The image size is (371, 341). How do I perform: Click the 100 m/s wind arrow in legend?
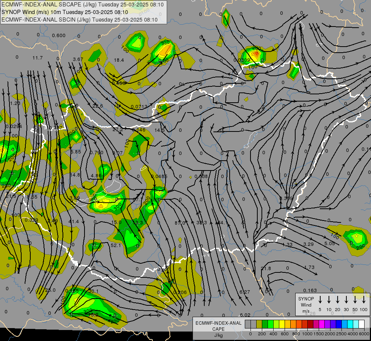364,300
